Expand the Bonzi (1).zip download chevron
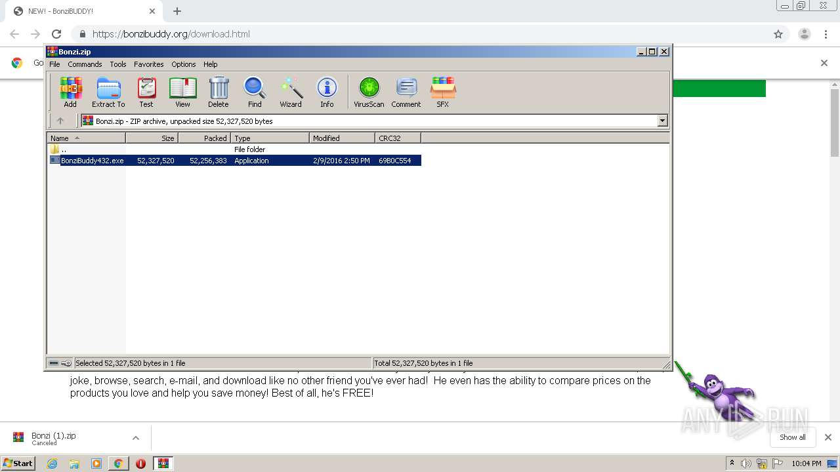The width and height of the screenshot is (840, 472). tap(136, 438)
